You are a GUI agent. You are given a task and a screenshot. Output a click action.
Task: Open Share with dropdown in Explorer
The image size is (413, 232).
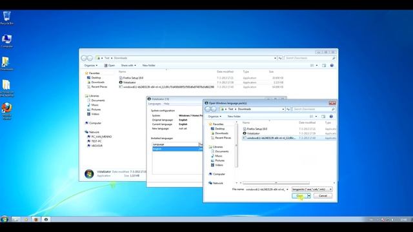click(128, 66)
